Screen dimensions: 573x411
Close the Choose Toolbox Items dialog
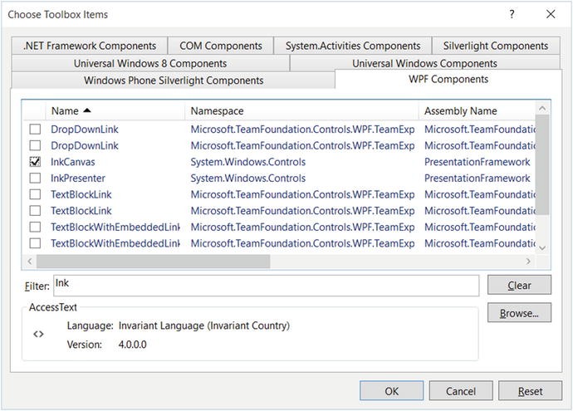tap(551, 14)
